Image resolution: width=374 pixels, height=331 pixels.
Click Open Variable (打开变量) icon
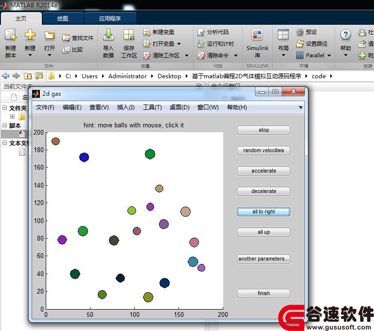coord(146,44)
